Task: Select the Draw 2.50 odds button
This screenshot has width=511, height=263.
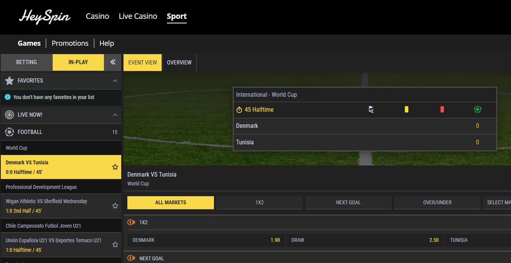Action: [x=365, y=240]
